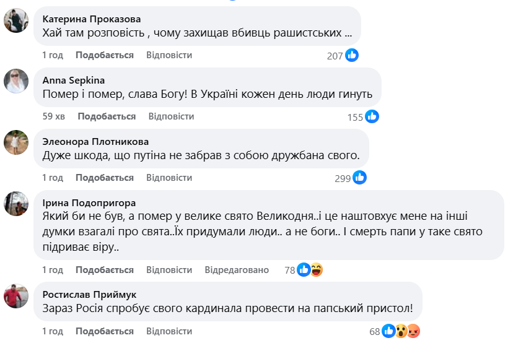508x343 pixels.
Task: Open Anna Sepkina's avatar
Action: coord(16,81)
